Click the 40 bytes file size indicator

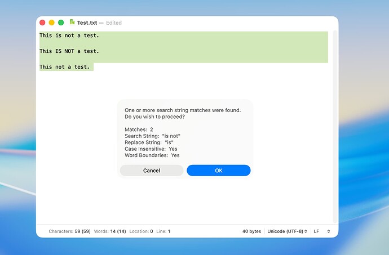pos(251,231)
